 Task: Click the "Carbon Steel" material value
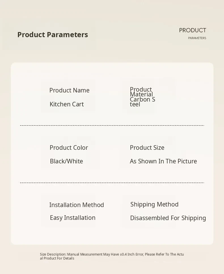pos(142,102)
